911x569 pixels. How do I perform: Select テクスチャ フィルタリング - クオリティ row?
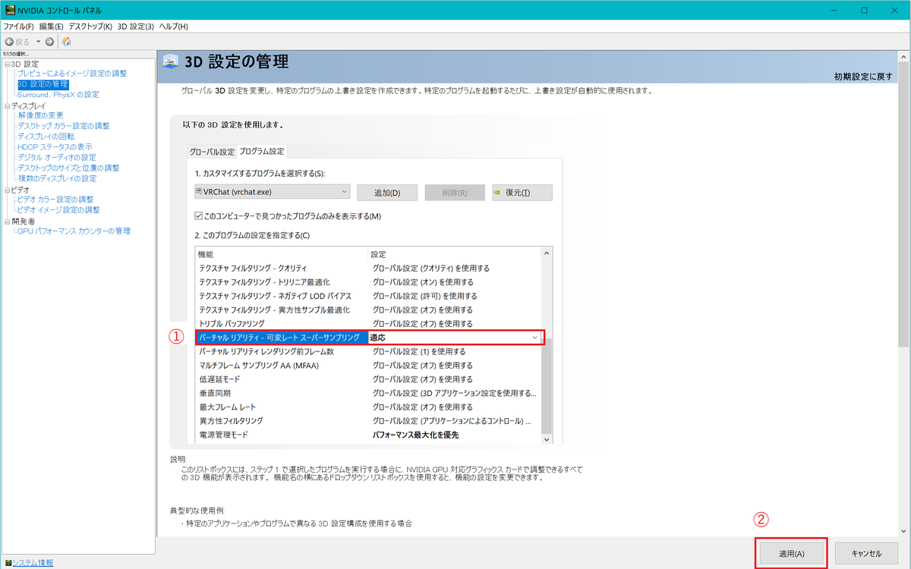(368, 268)
